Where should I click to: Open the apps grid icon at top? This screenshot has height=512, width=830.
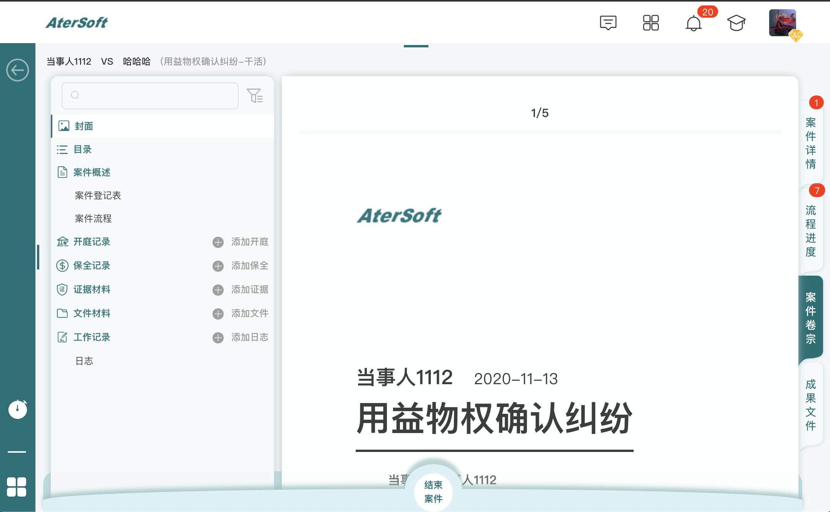651,23
